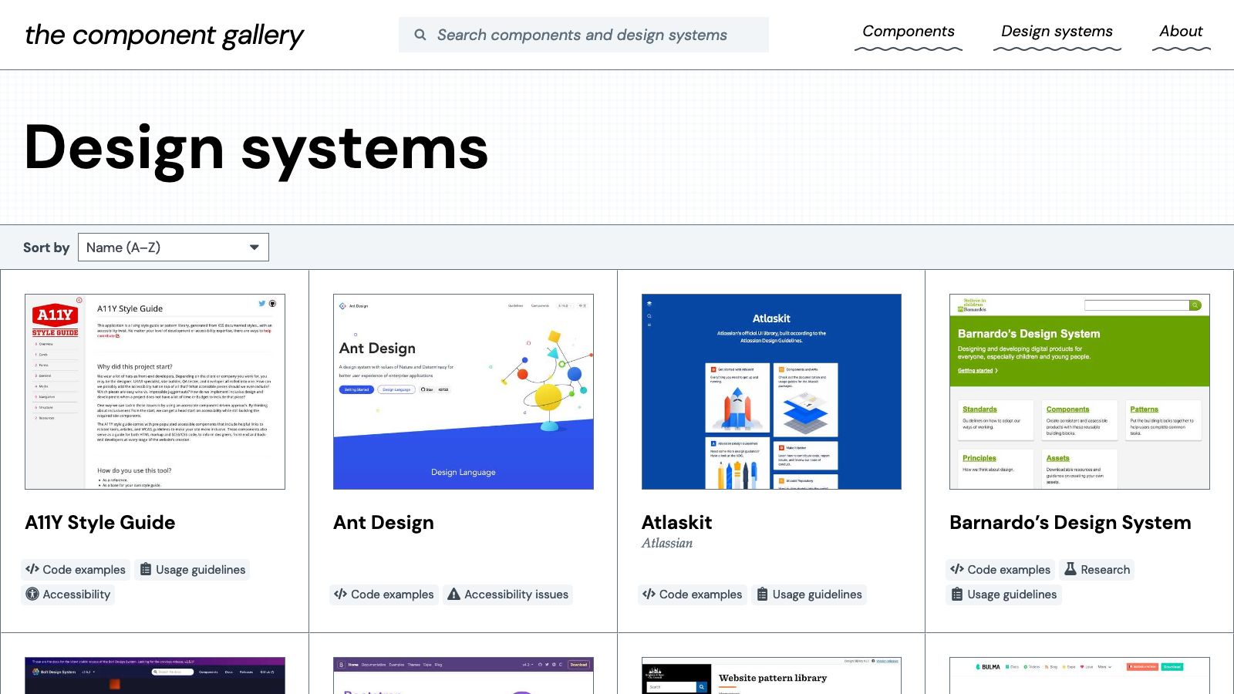Screen dimensions: 1234x694
Task: Open the About page link
Action: pyautogui.click(x=1181, y=32)
